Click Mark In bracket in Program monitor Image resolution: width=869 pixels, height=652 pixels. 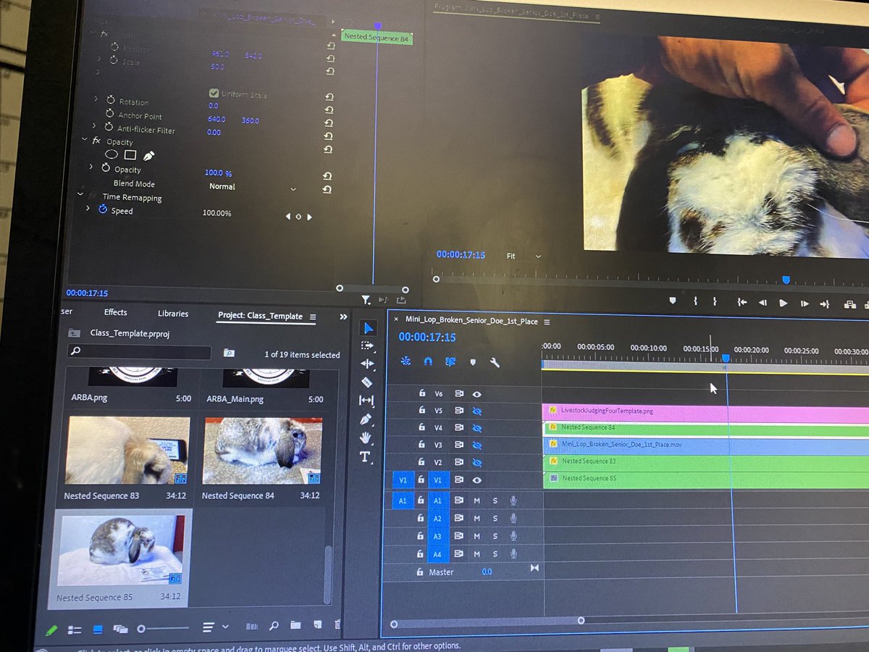[x=694, y=301]
